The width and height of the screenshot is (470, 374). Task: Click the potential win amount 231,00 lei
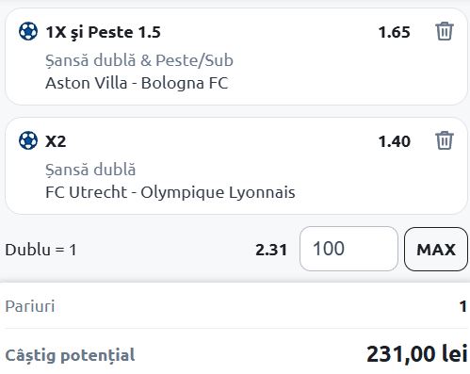416,354
